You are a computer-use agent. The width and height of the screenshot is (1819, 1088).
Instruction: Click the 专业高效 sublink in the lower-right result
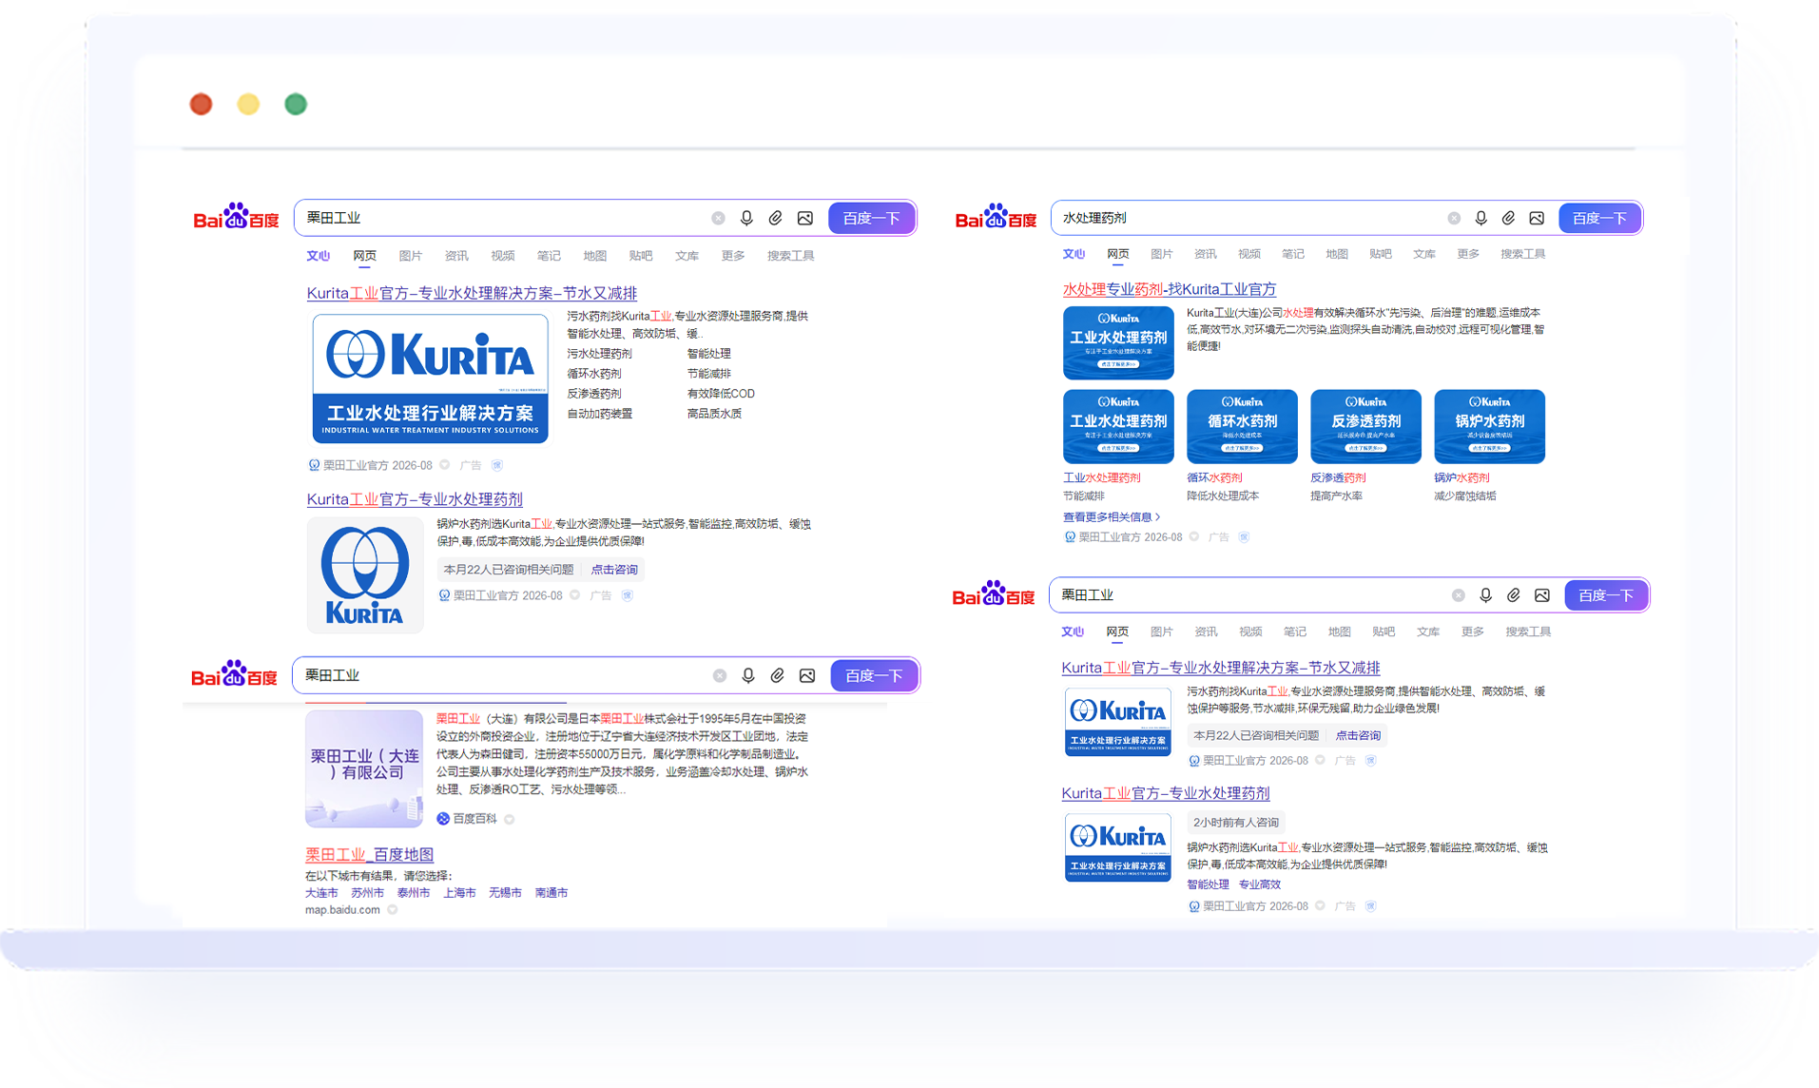point(1259,884)
